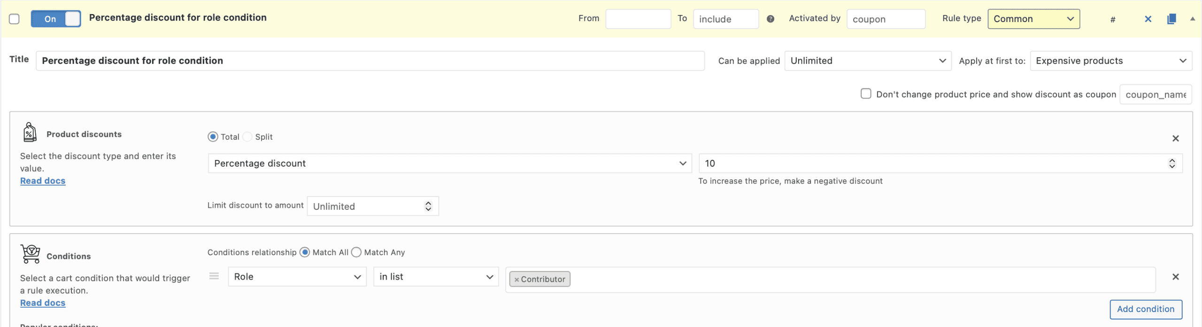The width and height of the screenshot is (1202, 327).
Task: Toggle the rule On/Off switch
Action: point(56,19)
